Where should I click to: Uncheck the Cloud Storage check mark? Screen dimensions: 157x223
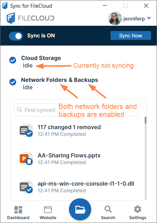(13, 60)
